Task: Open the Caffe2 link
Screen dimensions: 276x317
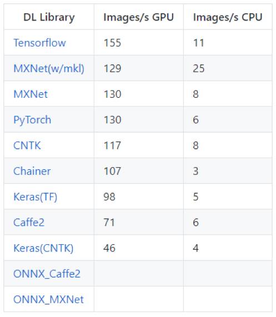Action: point(29,223)
